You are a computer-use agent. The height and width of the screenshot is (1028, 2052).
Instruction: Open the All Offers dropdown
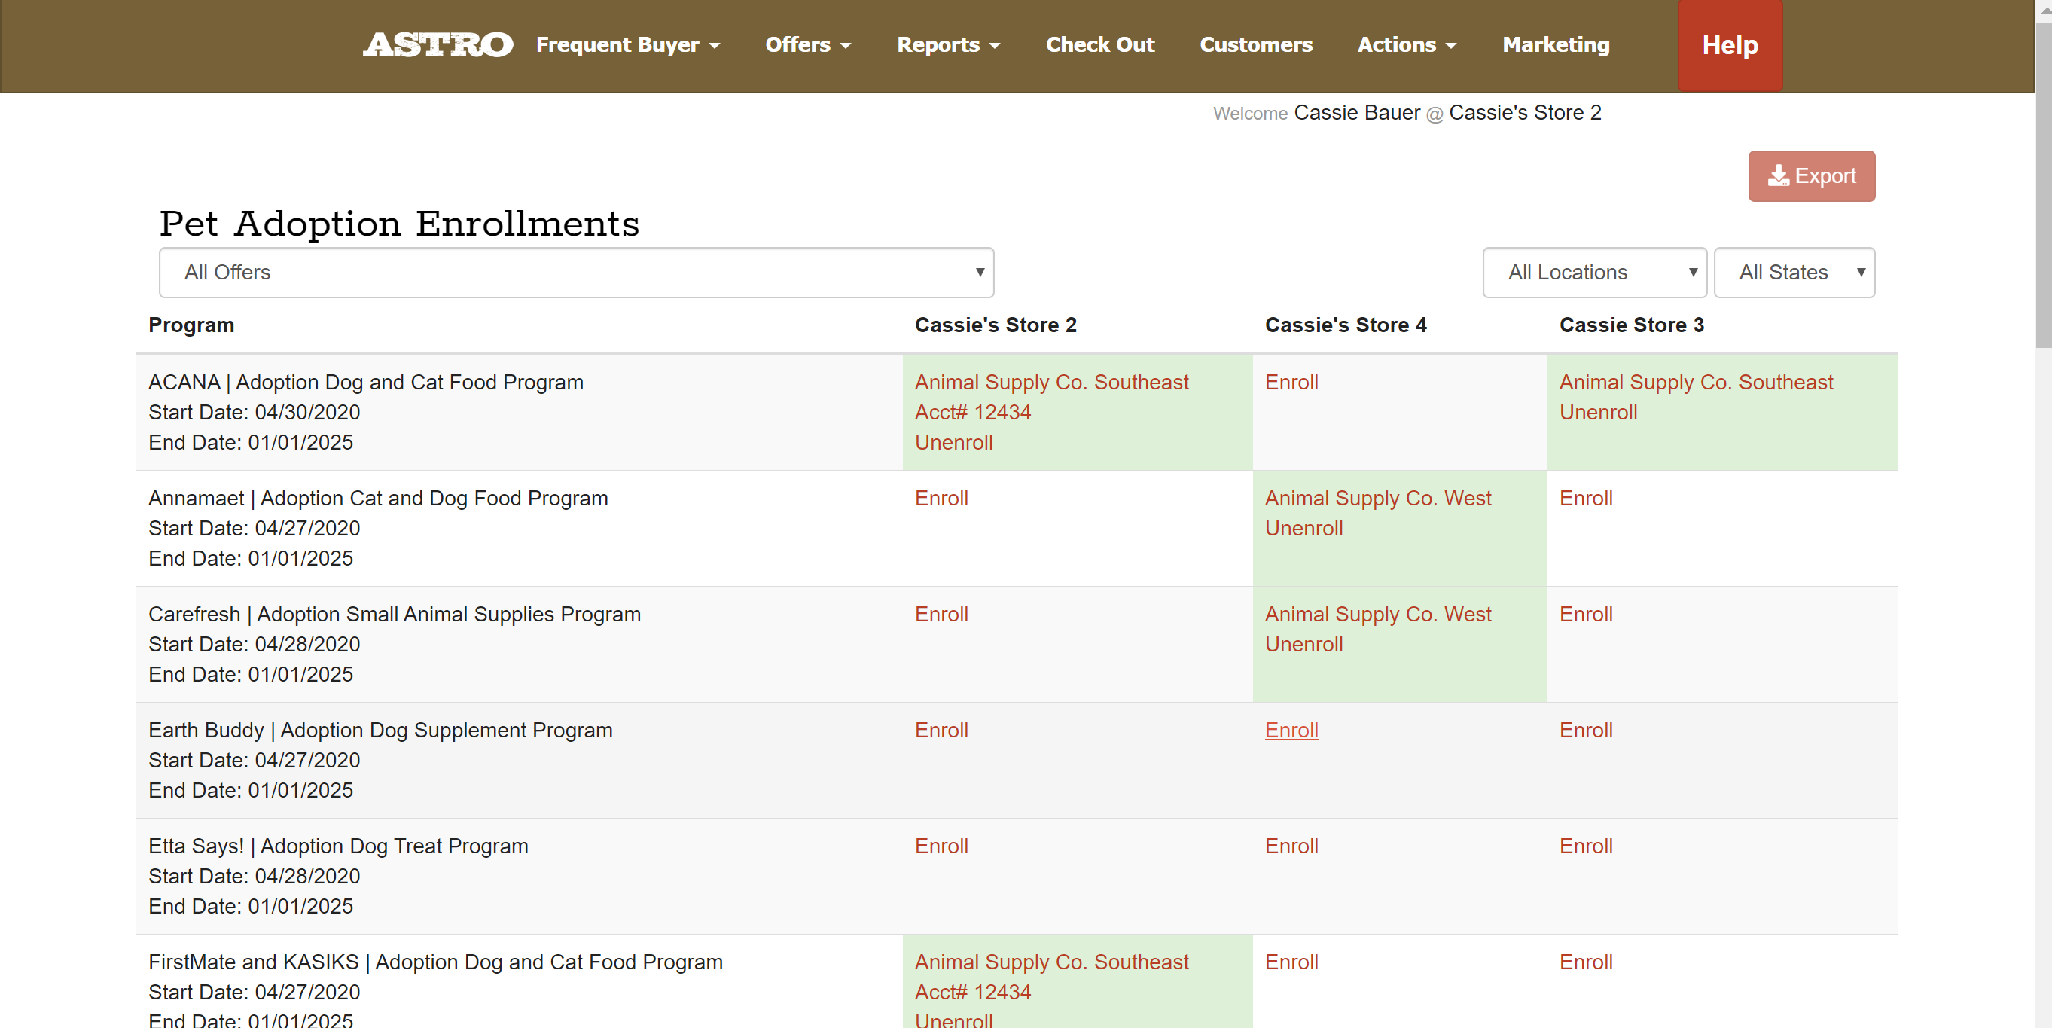(576, 273)
